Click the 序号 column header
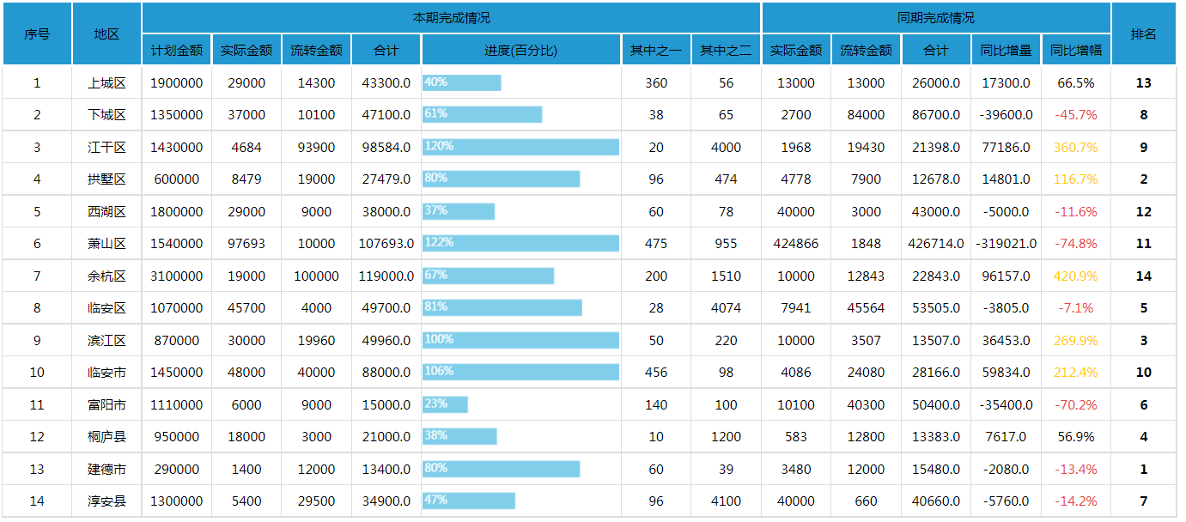This screenshot has width=1186, height=522. coord(37,34)
